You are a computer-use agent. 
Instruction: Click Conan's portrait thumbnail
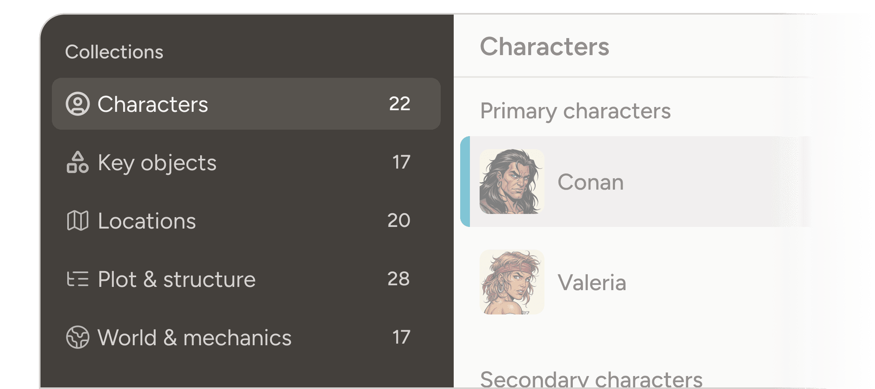[512, 182]
